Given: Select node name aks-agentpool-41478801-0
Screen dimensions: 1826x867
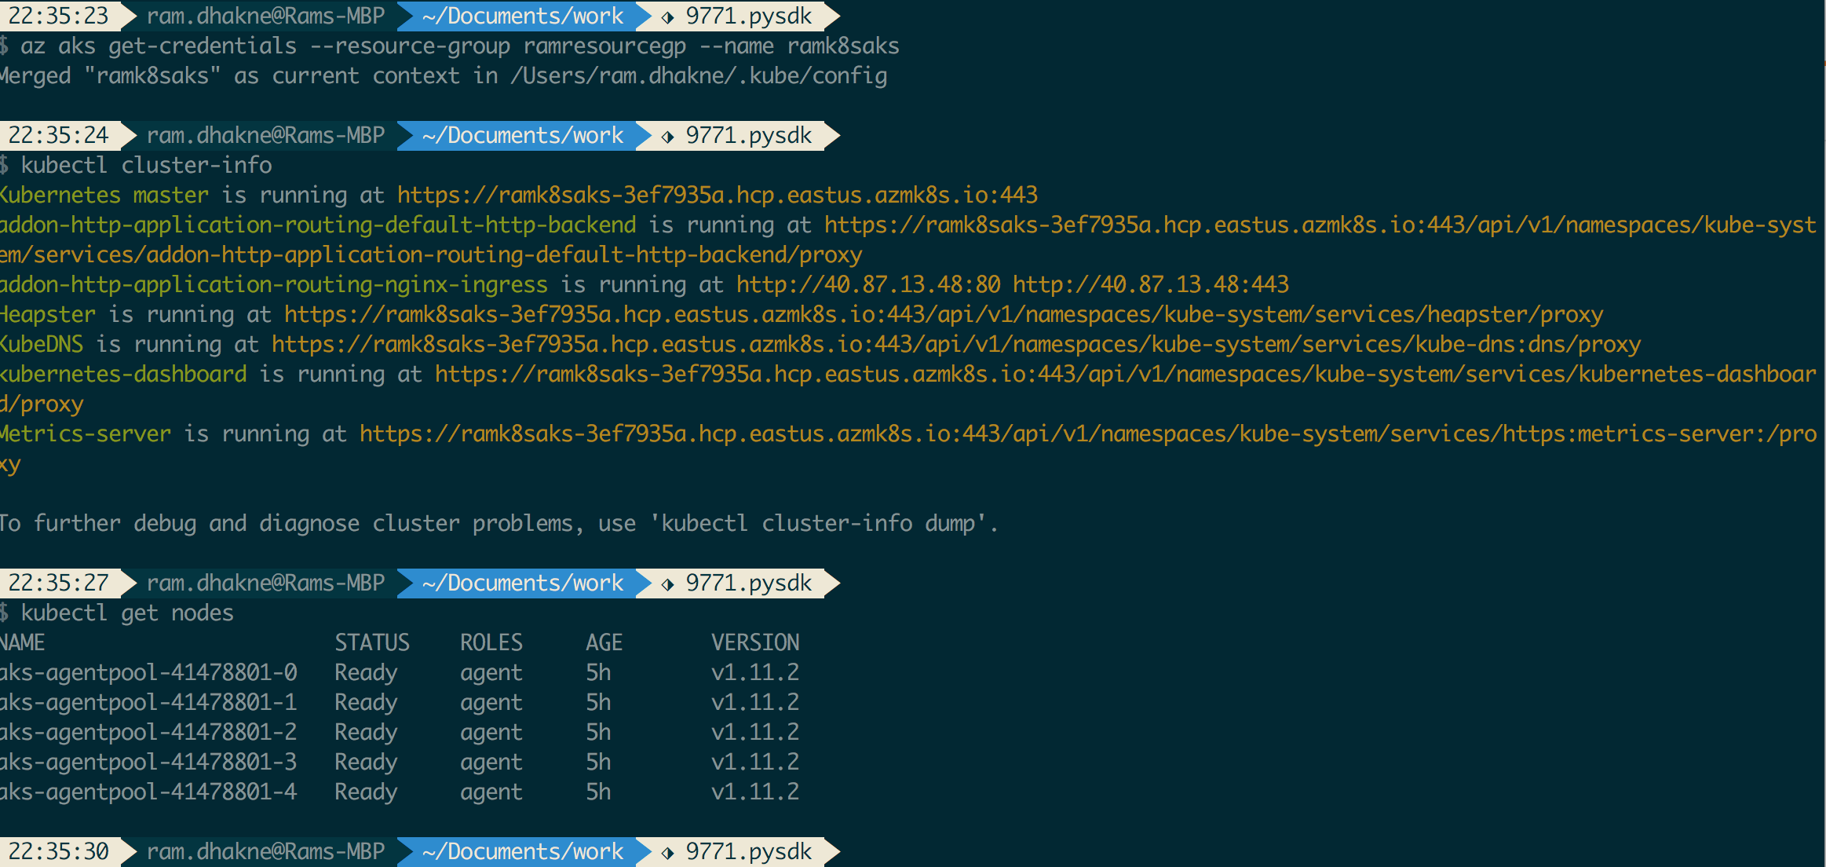Looking at the screenshot, I should coord(148,672).
